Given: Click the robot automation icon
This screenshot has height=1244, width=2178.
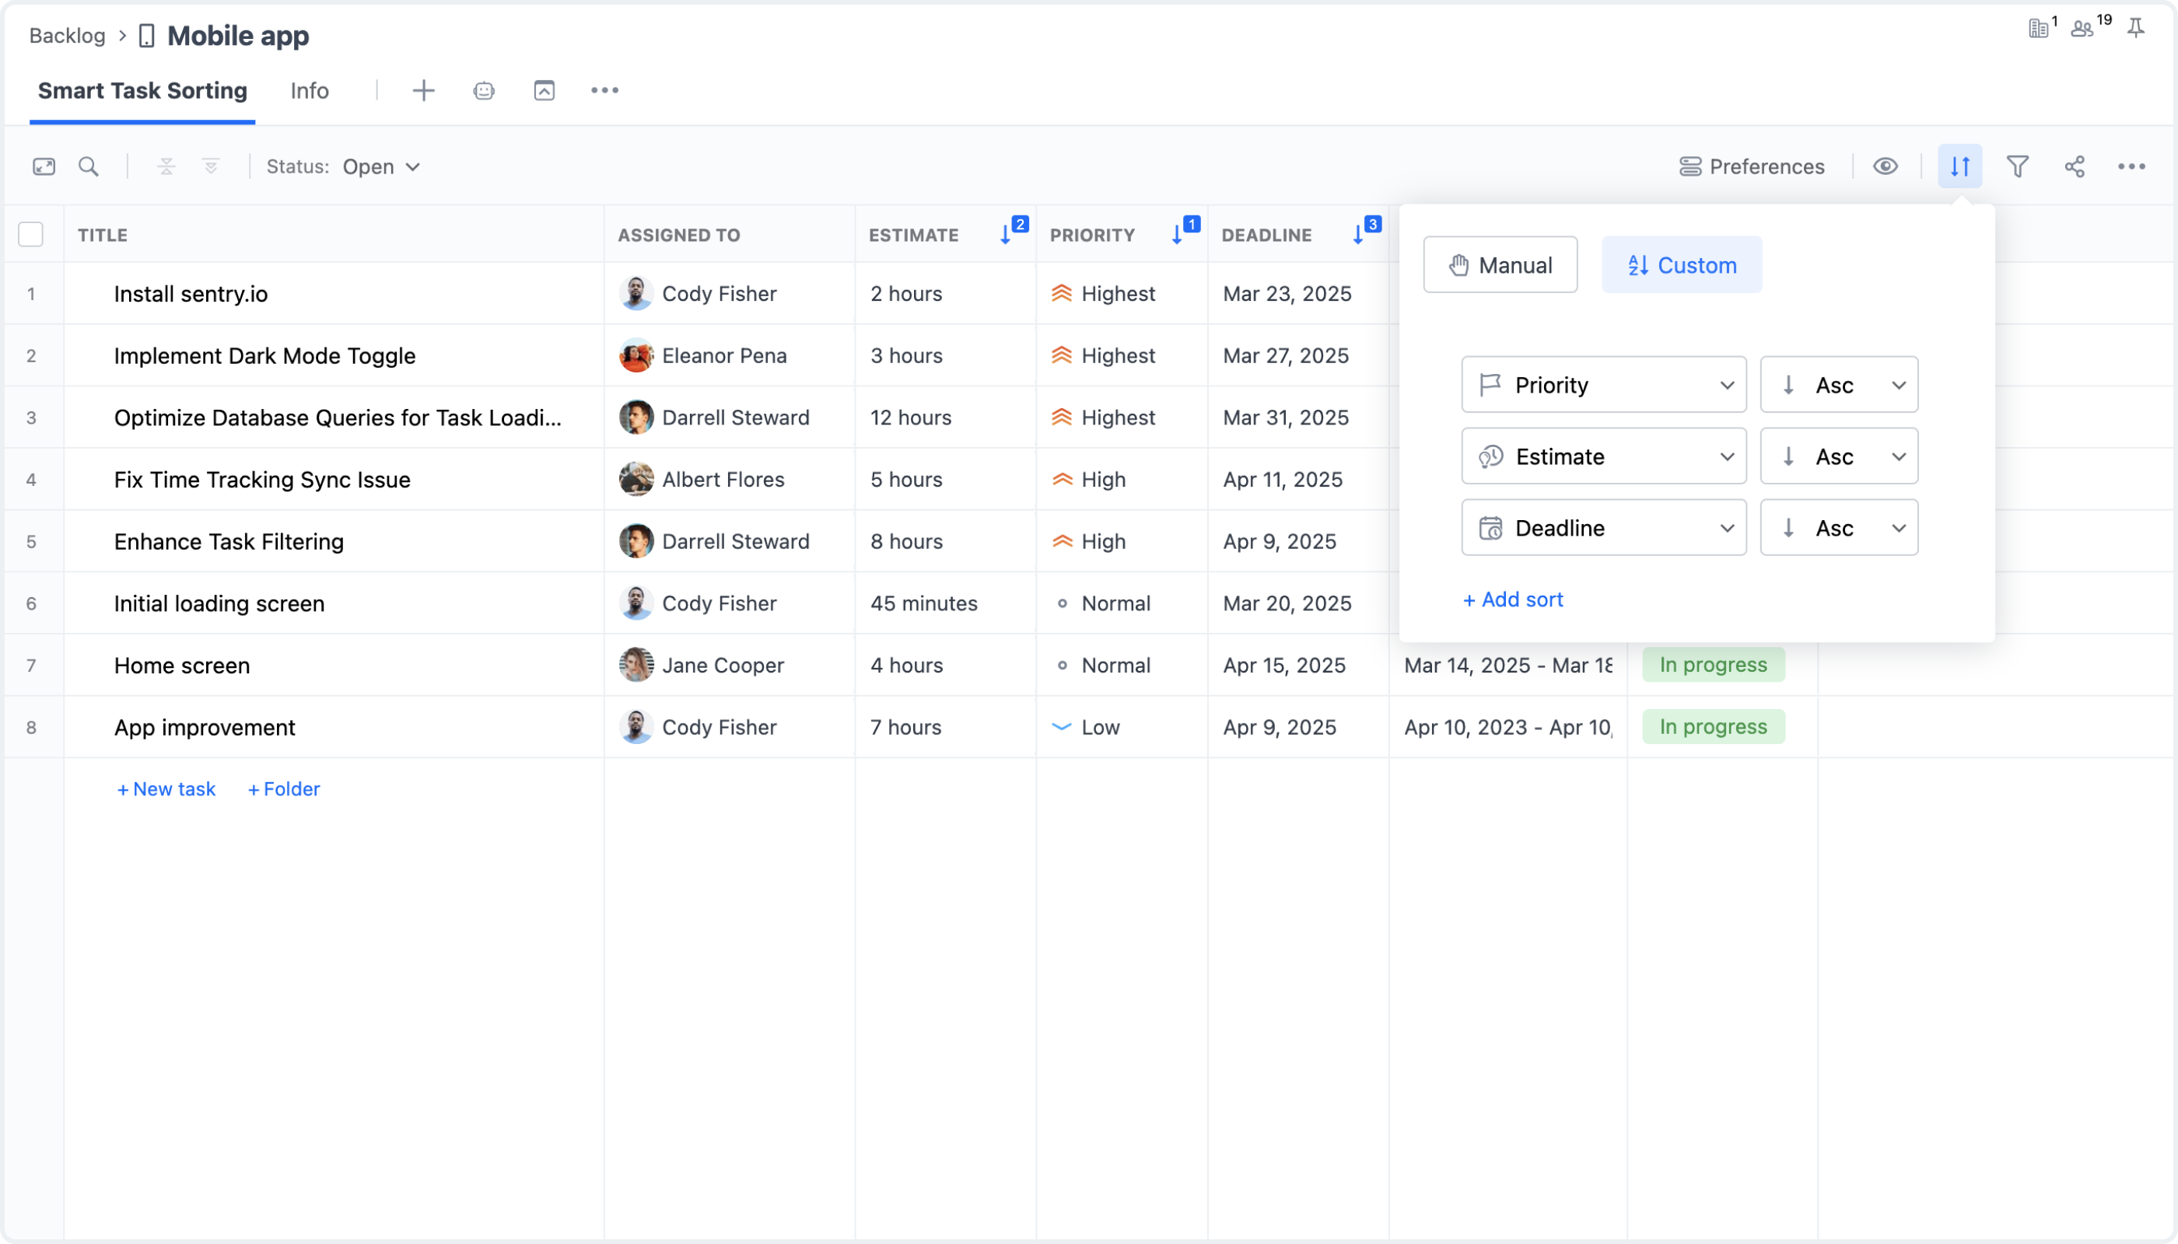Looking at the screenshot, I should 484,90.
